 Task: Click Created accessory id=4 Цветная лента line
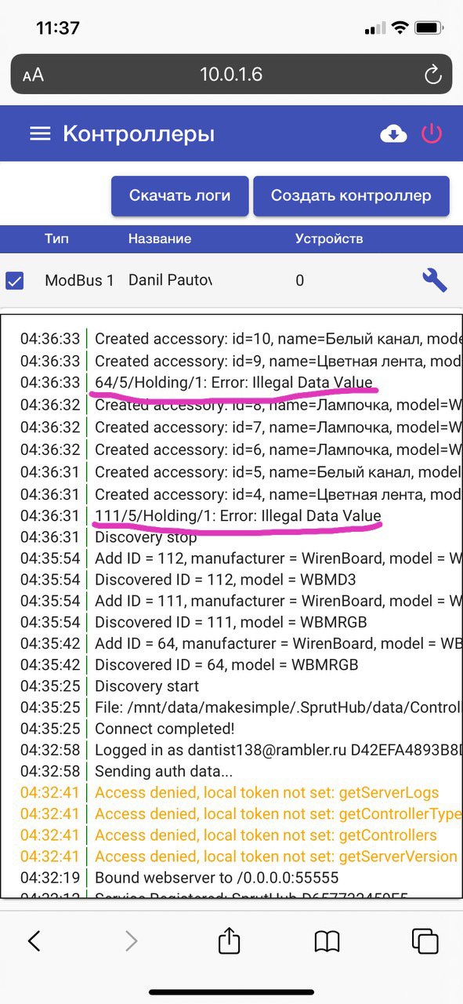[x=278, y=494]
